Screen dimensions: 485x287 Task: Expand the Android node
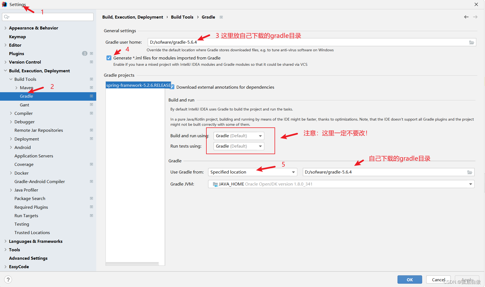click(11, 147)
